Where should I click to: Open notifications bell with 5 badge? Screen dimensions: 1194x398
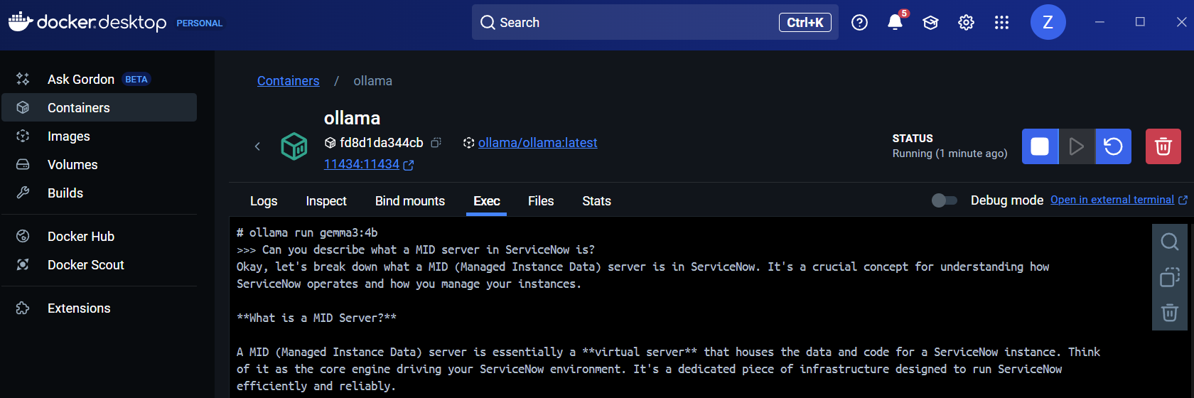pyautogui.click(x=895, y=22)
